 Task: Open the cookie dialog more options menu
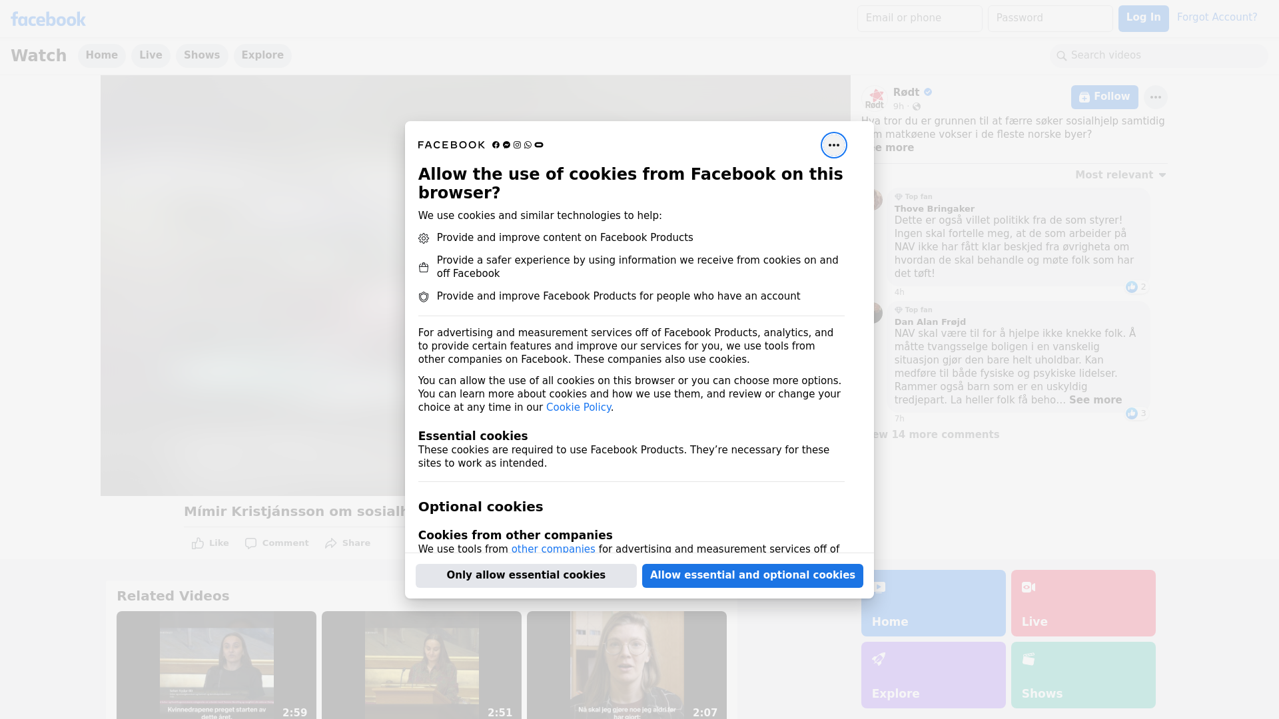coord(833,145)
